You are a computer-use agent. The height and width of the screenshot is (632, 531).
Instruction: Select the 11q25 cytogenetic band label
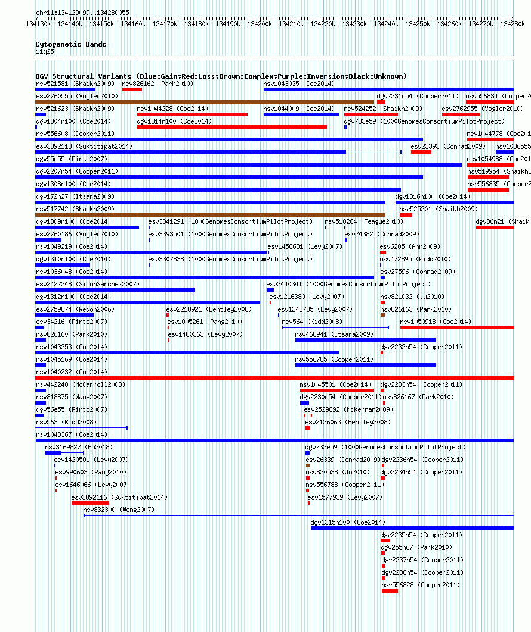pos(45,51)
